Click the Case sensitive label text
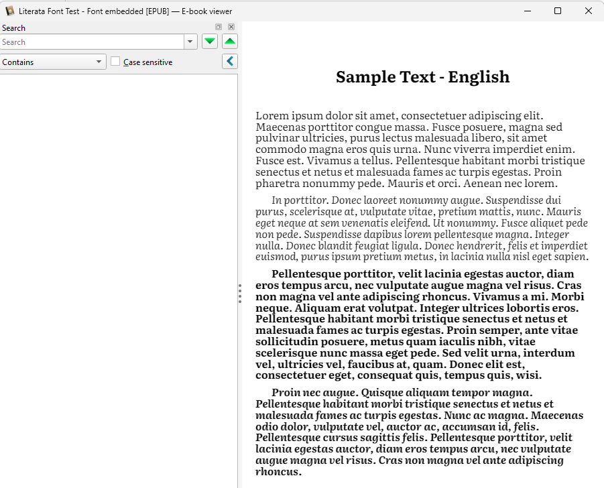 pos(147,62)
